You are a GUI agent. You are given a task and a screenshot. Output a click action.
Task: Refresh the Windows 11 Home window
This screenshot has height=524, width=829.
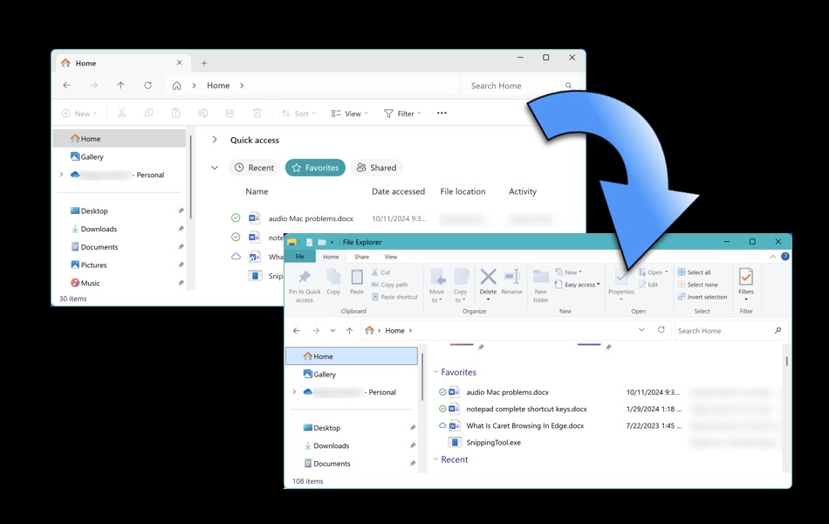148,86
